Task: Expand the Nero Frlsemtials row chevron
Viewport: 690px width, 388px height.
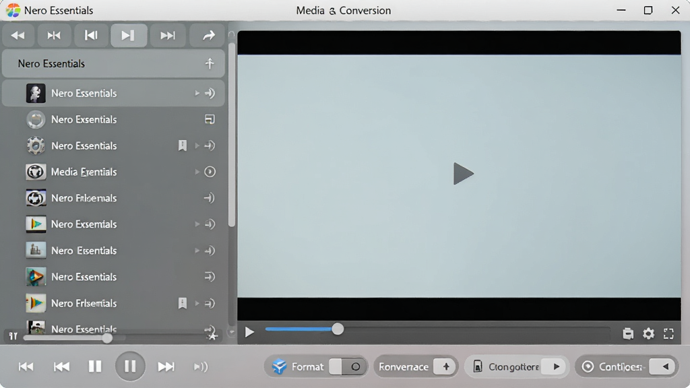Action: pos(197,303)
